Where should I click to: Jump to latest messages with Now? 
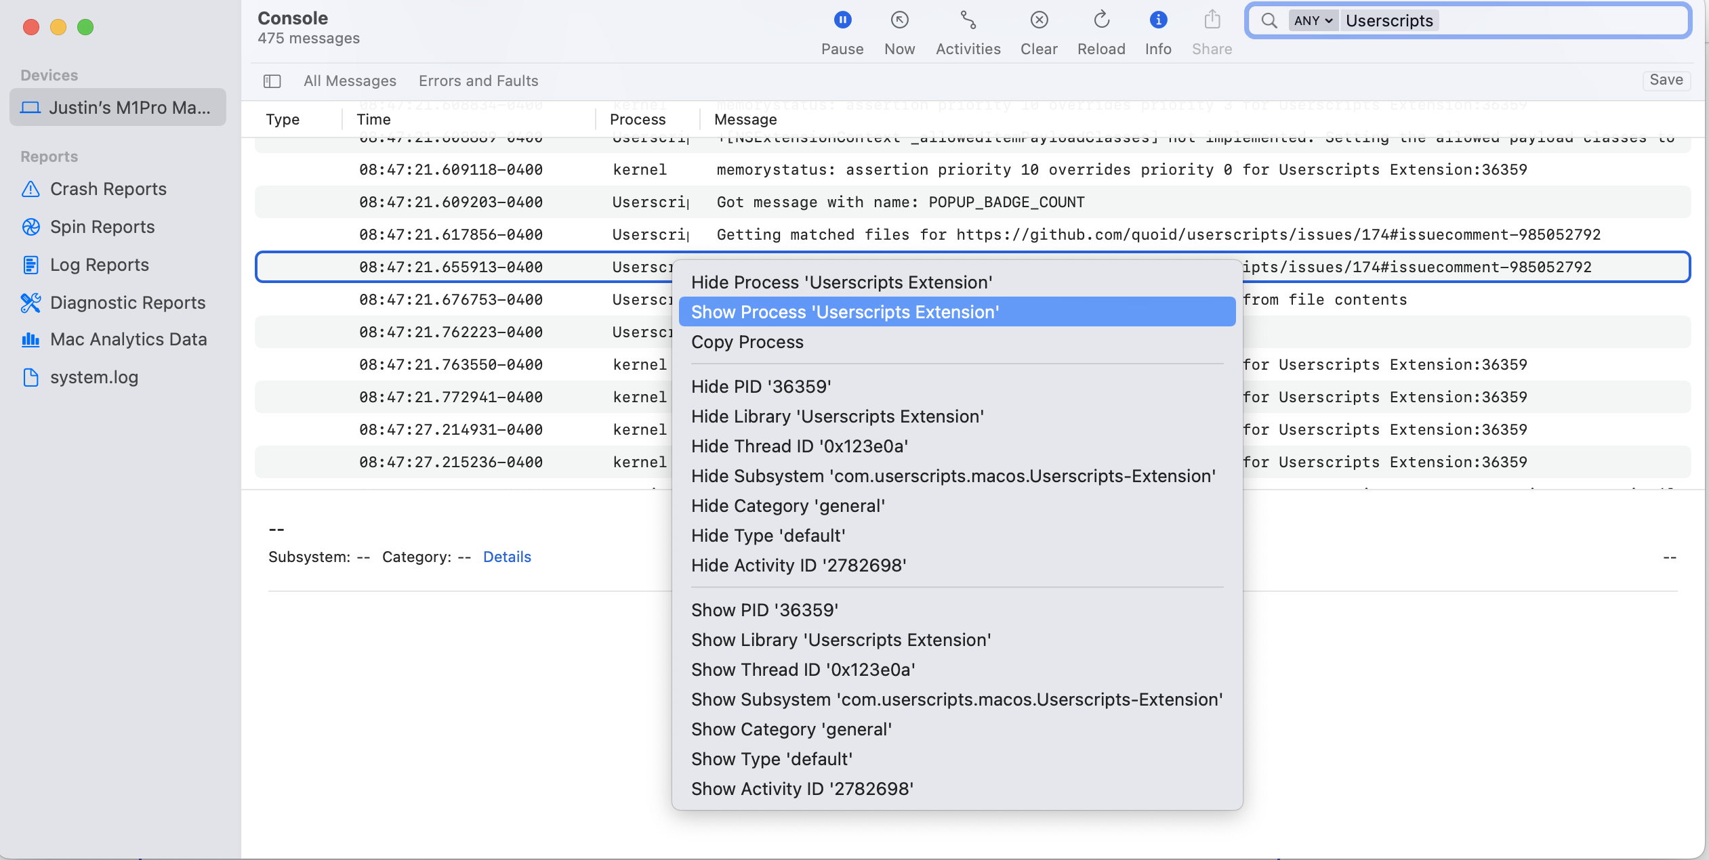point(899,21)
